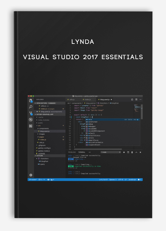Click the new terminal plus icon
Viewport: 166px width, 231px height.
124,152
